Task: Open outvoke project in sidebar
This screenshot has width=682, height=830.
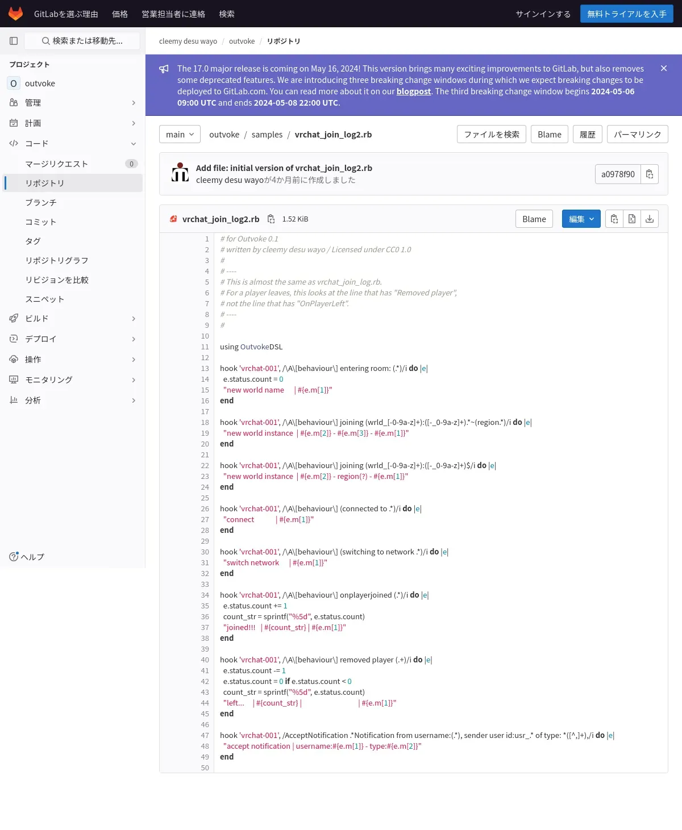Action: tap(73, 84)
